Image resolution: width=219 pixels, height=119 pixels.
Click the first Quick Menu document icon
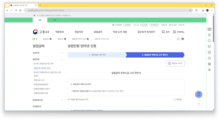(x=209, y=35)
